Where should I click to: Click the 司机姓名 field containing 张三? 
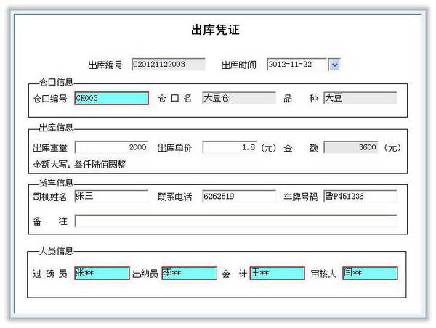click(111, 197)
